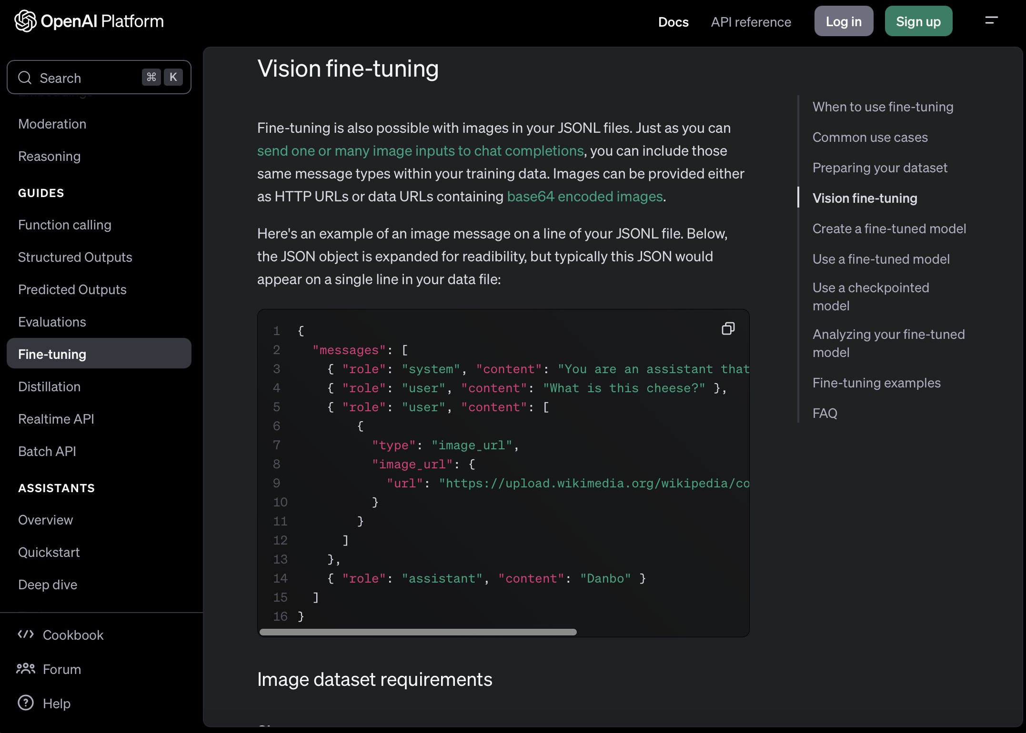
Task: Follow the image inputs to chat completions link
Action: coord(420,151)
